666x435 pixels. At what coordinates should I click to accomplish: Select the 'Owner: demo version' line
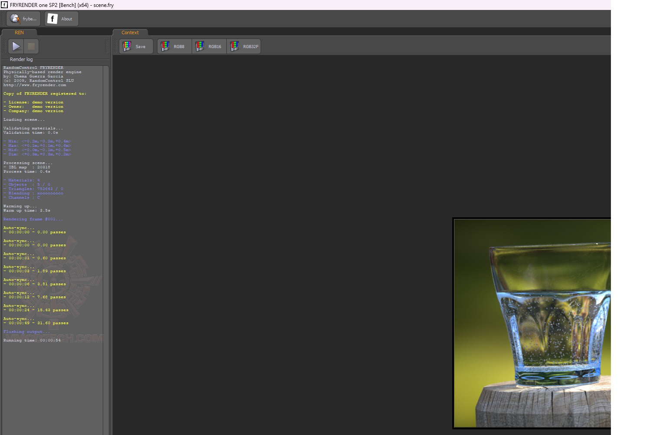pos(33,106)
